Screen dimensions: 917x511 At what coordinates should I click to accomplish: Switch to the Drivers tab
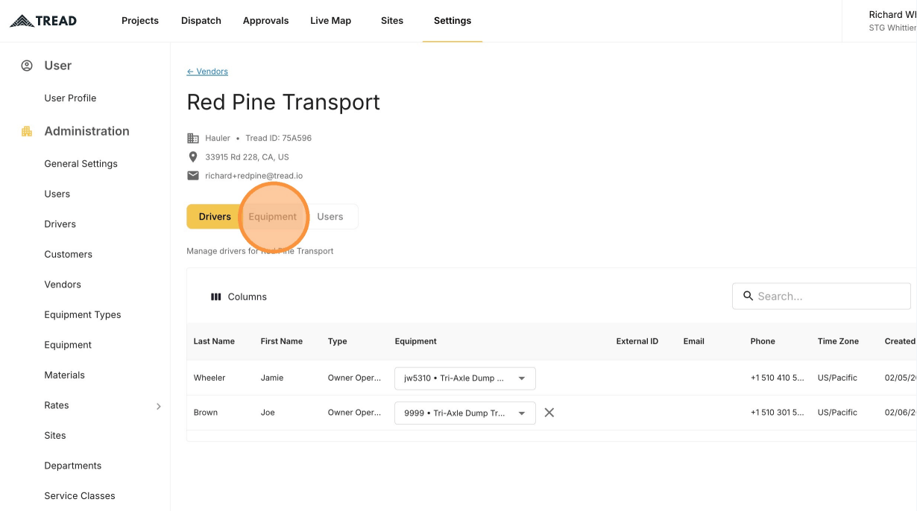tap(215, 217)
